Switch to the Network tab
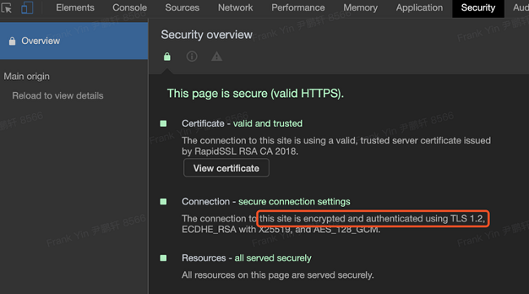Viewport: 529px width, 294px height. [x=235, y=8]
